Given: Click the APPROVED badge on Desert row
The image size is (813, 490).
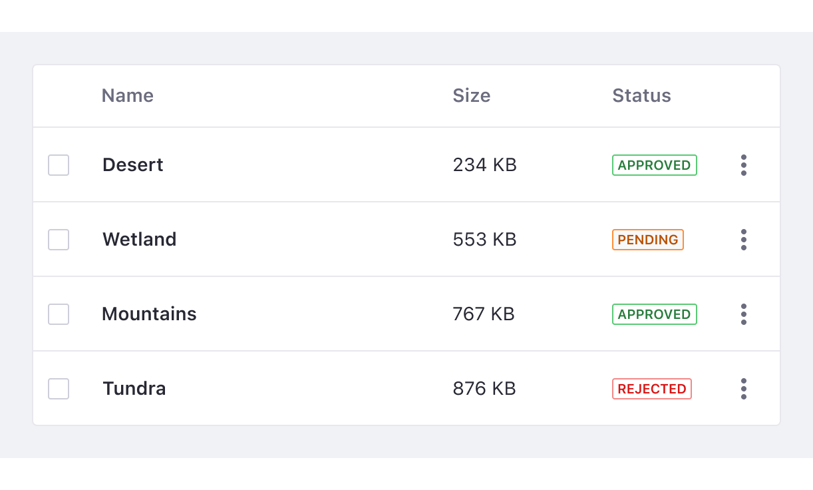Looking at the screenshot, I should point(654,164).
